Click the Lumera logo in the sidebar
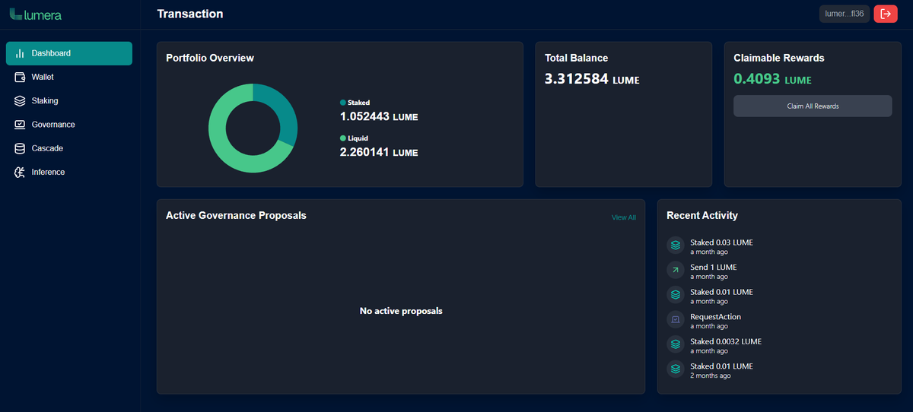The height and width of the screenshot is (412, 913). coord(36,14)
